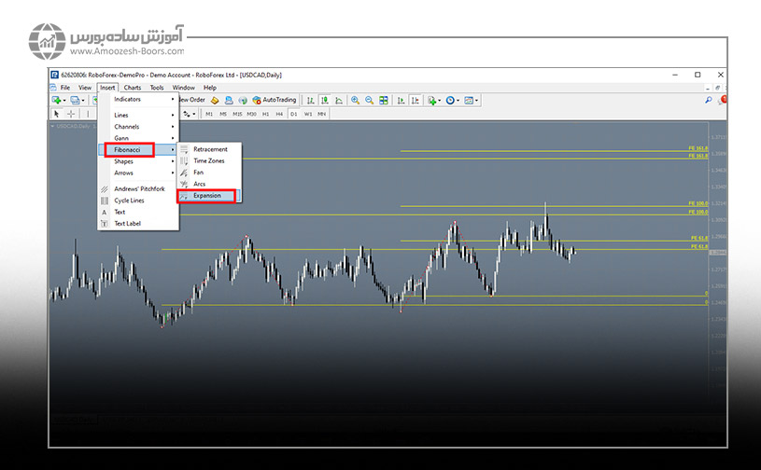
Task: Open the templates dropdown in toolbar
Action: (x=472, y=100)
